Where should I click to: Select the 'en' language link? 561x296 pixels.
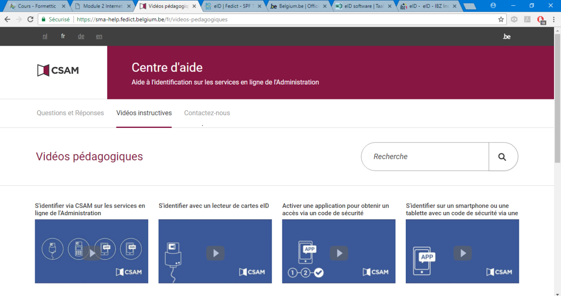[x=99, y=36]
